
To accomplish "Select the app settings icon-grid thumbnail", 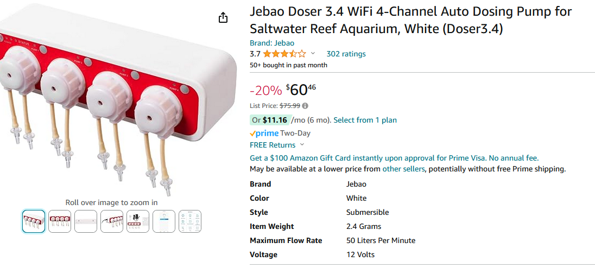I will [x=190, y=221].
